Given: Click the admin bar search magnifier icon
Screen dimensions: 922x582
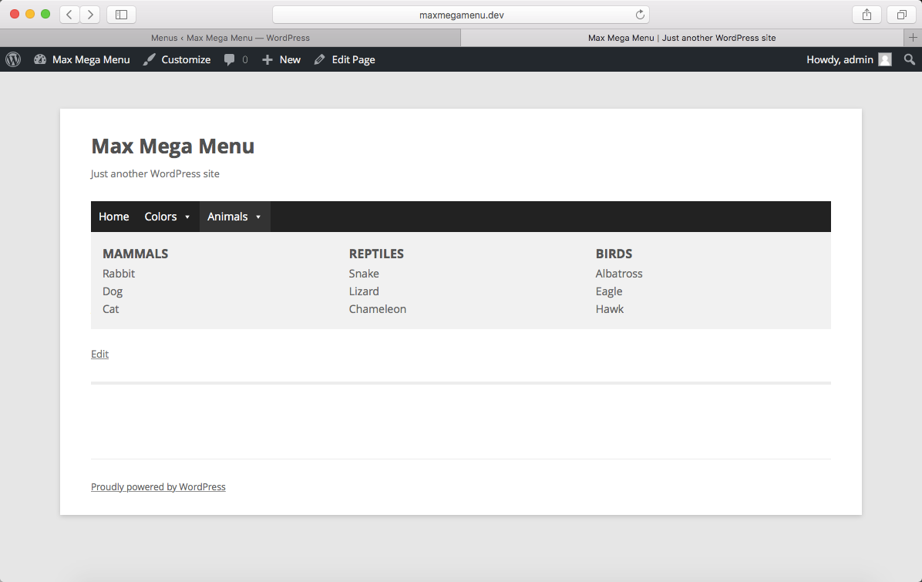Looking at the screenshot, I should tap(909, 59).
